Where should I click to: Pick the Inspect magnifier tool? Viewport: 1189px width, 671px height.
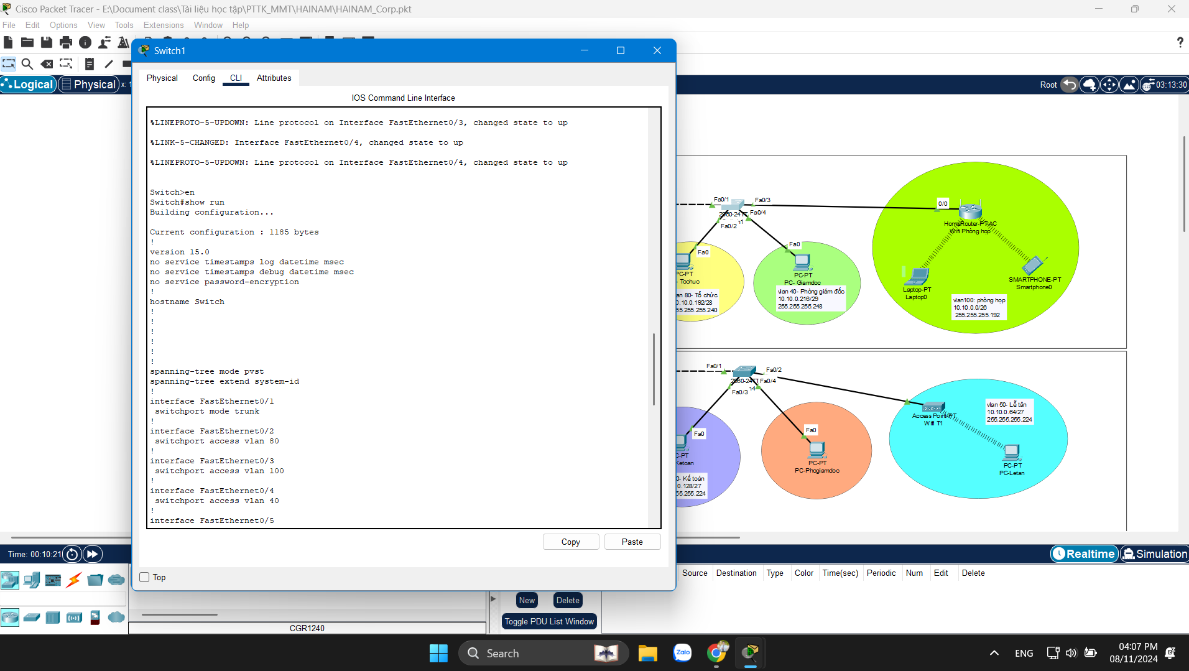(x=27, y=63)
